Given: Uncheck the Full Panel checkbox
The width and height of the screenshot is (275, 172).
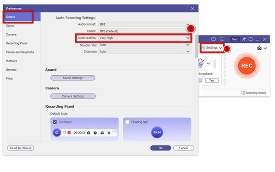Looking at the screenshot, I should point(55,122).
